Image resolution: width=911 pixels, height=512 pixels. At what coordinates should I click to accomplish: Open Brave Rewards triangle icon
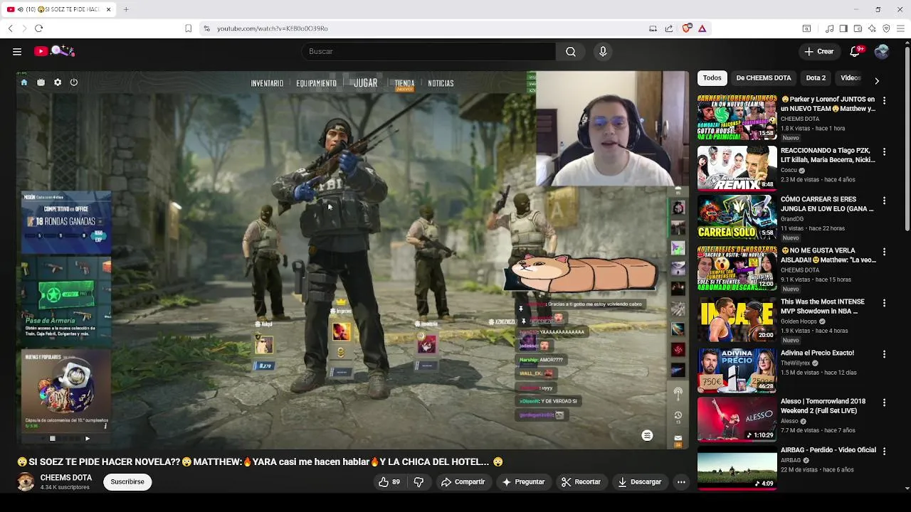(702, 28)
